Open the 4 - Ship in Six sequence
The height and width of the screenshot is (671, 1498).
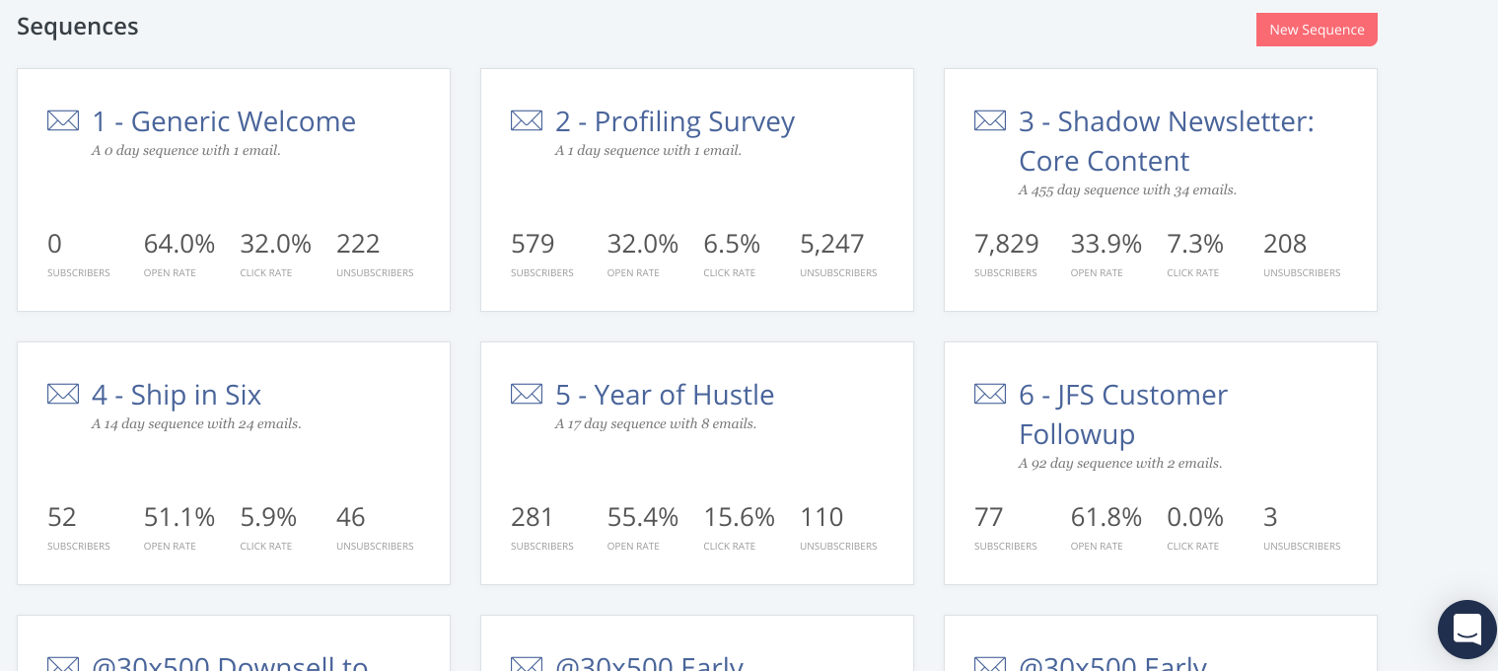(177, 395)
